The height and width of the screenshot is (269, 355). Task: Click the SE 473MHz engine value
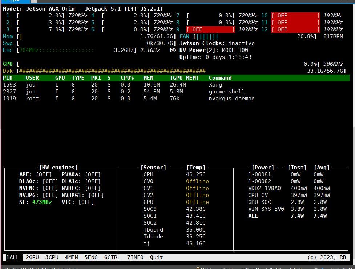click(42, 202)
